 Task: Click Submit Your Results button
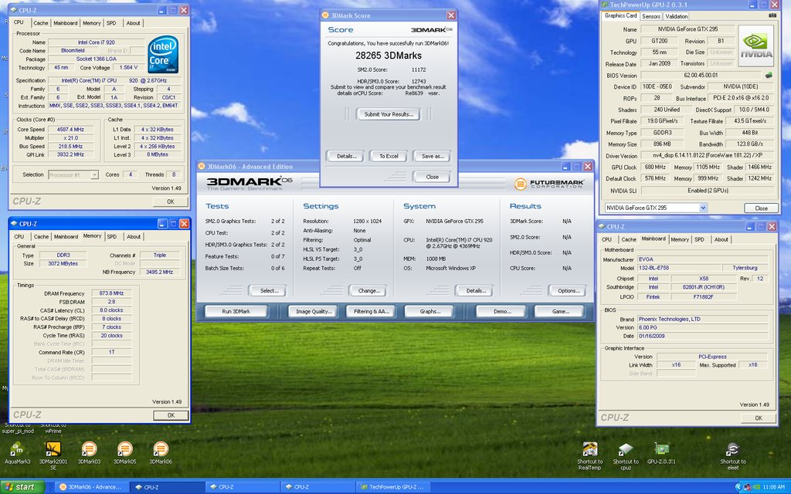389,114
